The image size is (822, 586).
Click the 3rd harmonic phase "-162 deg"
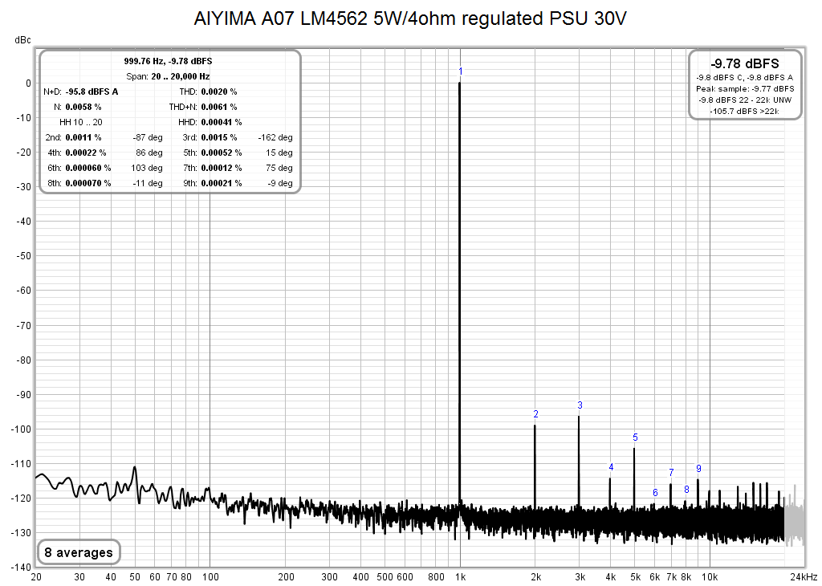coord(275,137)
